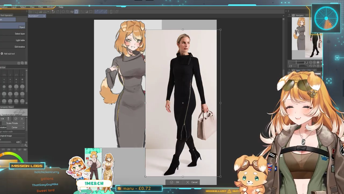Click the highlighted Scale/Rotate transform toolbar icon

tap(76, 12)
